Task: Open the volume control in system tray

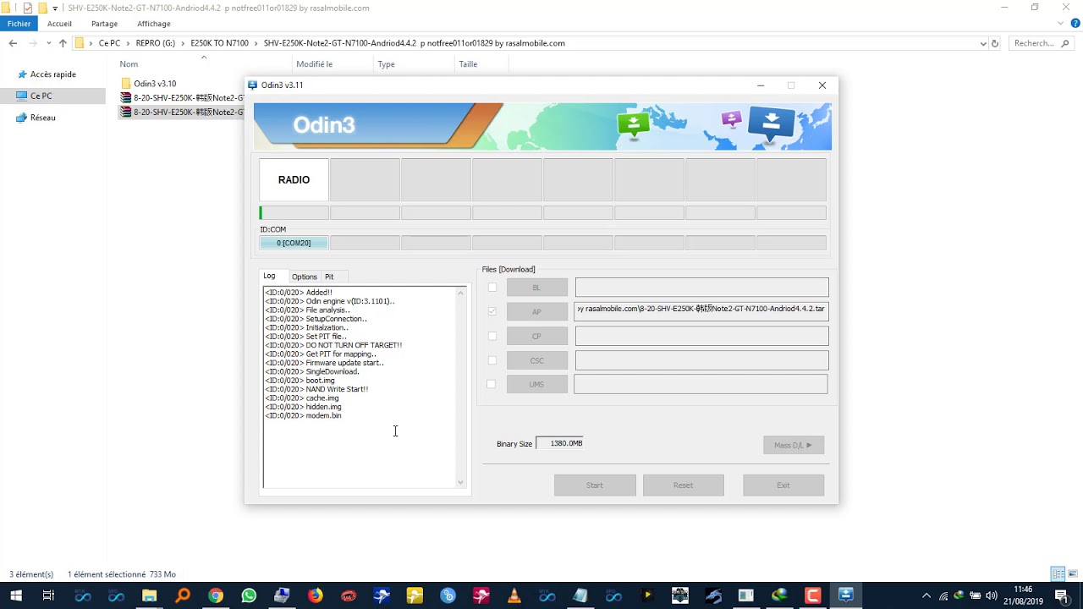Action: 991,595
